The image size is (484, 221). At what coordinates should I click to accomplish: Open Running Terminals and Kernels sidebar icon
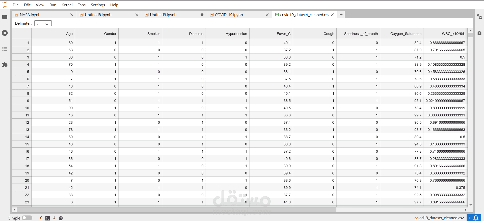[x=5, y=33]
